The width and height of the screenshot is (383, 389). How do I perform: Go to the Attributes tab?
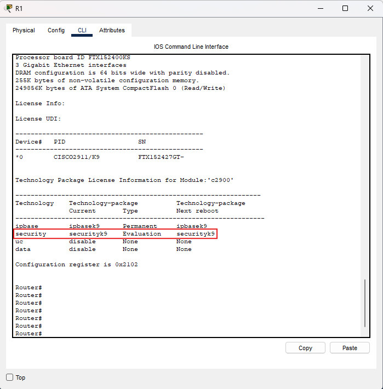[112, 31]
